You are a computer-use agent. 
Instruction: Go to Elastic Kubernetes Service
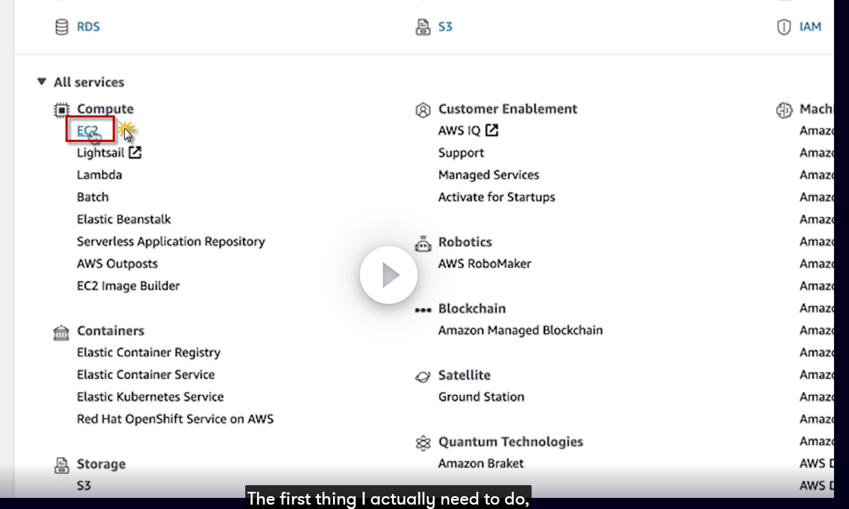pyautogui.click(x=150, y=397)
